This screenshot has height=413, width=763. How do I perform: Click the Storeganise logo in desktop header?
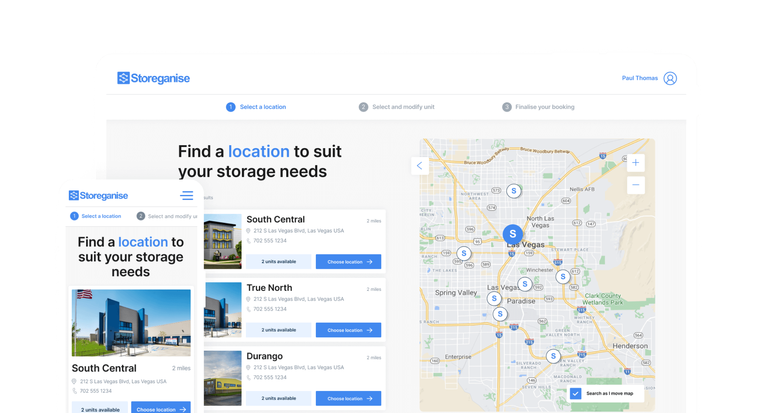click(154, 78)
